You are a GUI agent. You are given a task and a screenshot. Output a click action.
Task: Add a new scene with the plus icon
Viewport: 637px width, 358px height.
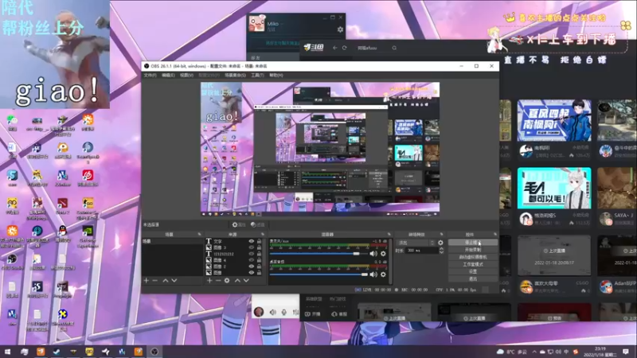(x=147, y=281)
